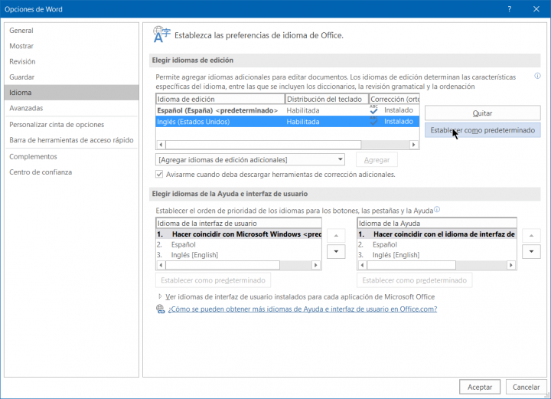
Task: Select Español (España) predeterminado row
Action: [x=288, y=110]
